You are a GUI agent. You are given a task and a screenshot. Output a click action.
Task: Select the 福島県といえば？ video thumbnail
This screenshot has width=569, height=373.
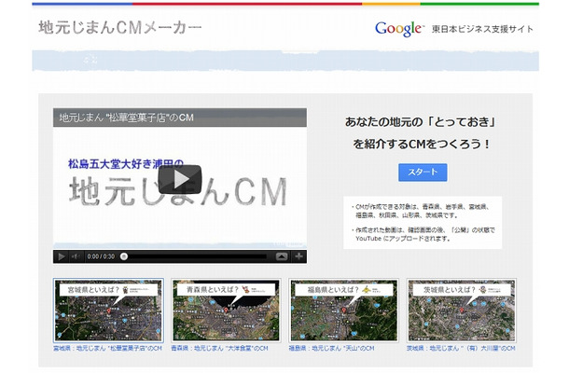click(343, 311)
